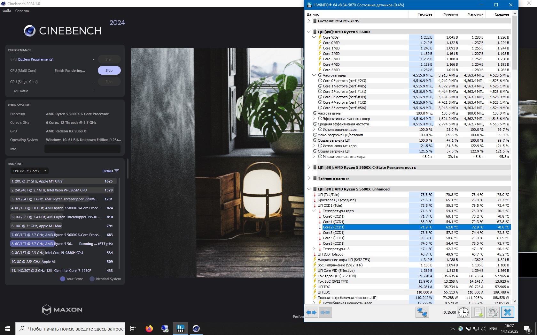Image resolution: width=537 pixels, height=335 pixels.
Task: Switch to HWiNFO via its taskbar icon
Action: point(180,328)
